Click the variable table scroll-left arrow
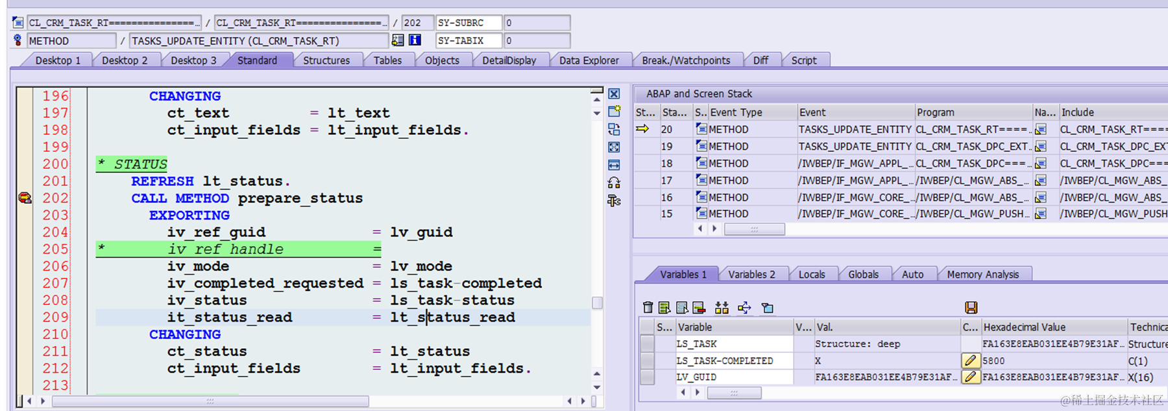 pos(683,392)
